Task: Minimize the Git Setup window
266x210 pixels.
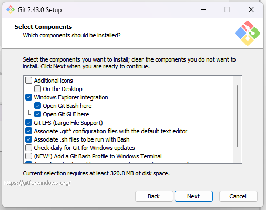Action: [203, 9]
